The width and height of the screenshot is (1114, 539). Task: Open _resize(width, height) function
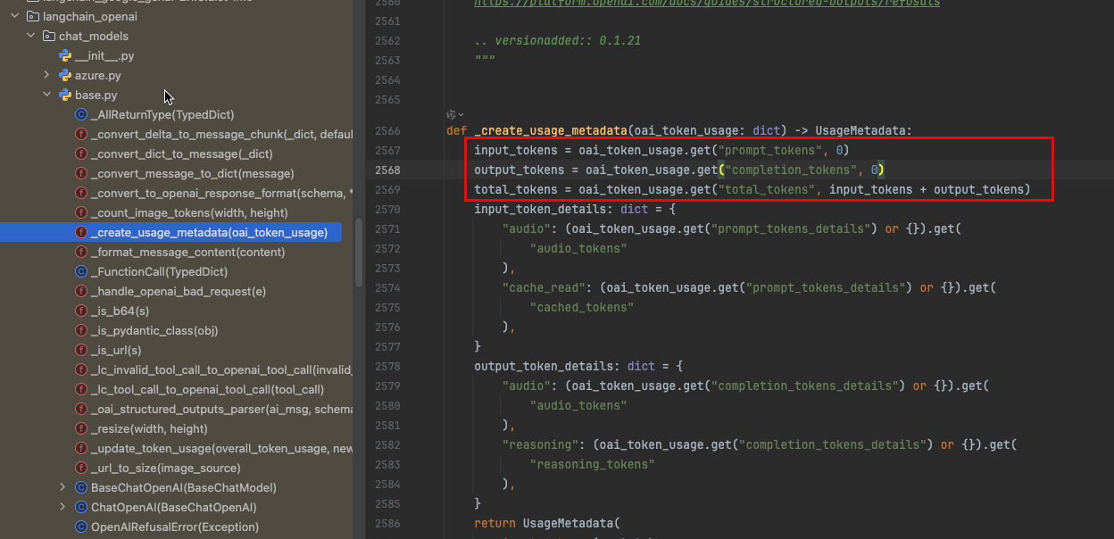(150, 428)
